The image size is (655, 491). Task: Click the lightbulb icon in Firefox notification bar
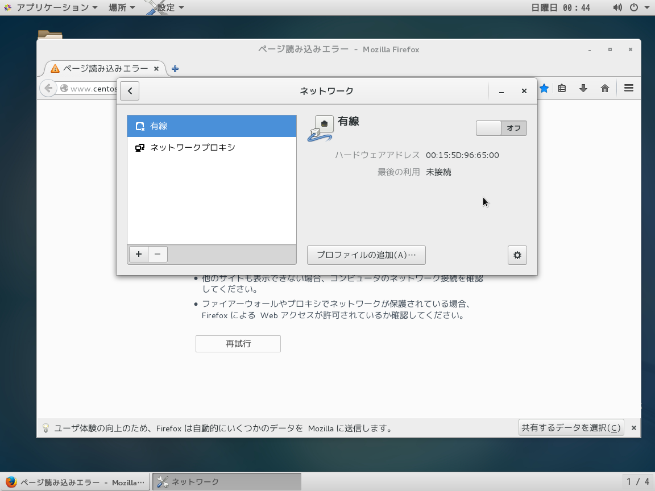point(45,428)
